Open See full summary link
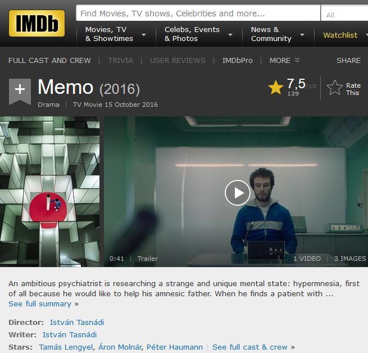Screen dimensions: 368x353 [x=40, y=304]
